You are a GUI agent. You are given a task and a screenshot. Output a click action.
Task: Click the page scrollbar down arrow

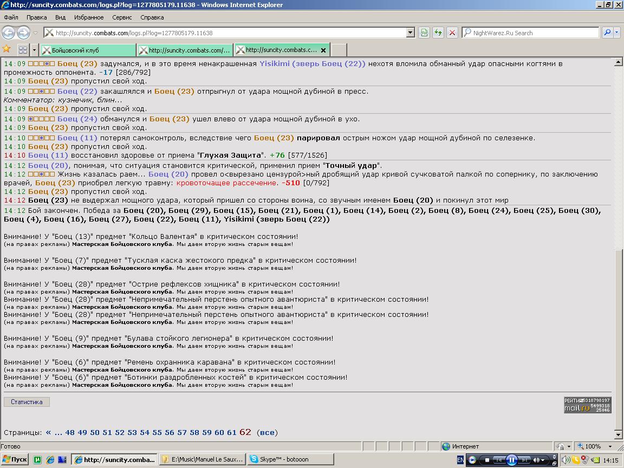(x=619, y=434)
